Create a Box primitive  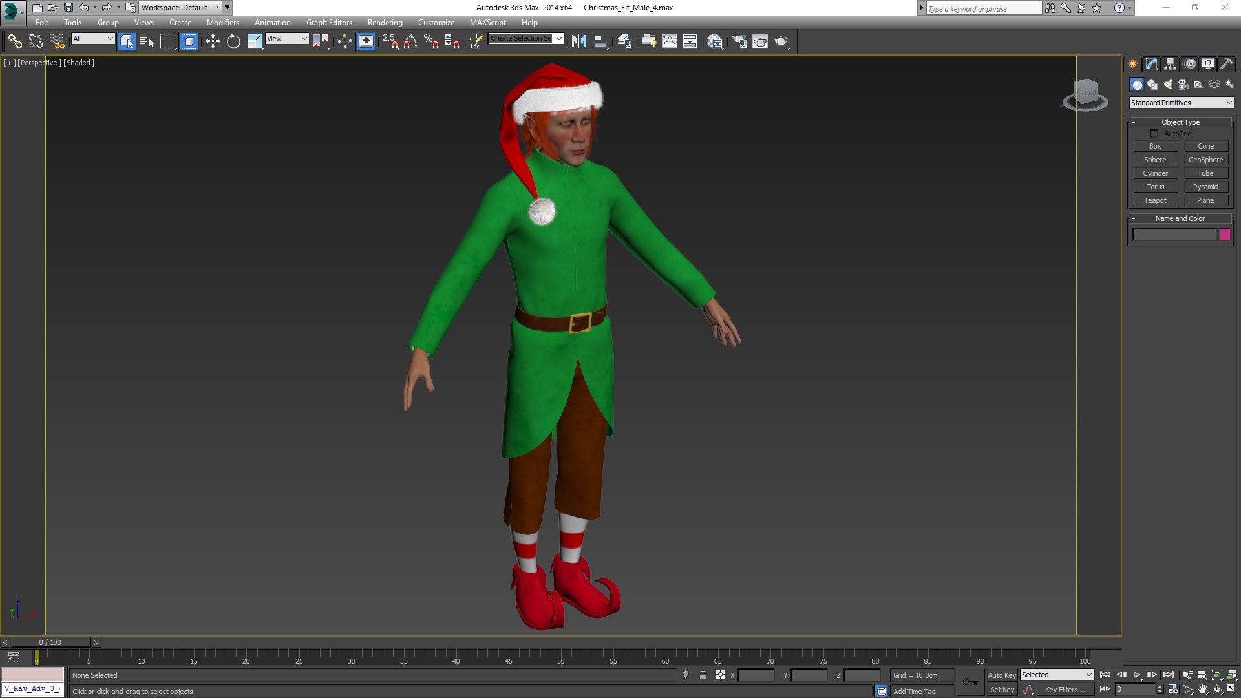click(1155, 146)
